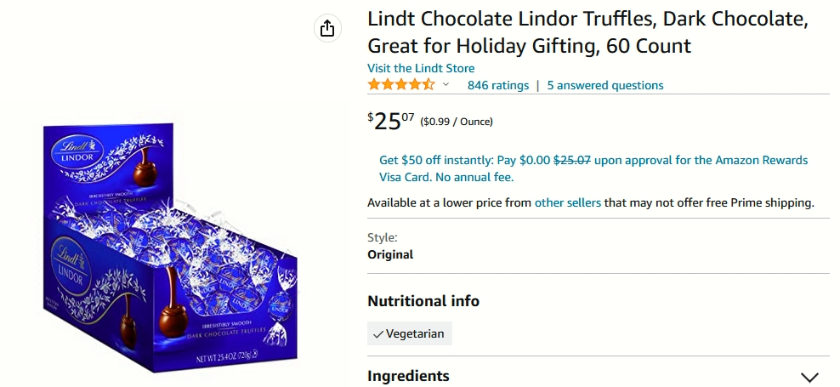840x387 pixels.
Task: Click the Lindor truffles product image
Action: [x=170, y=248]
